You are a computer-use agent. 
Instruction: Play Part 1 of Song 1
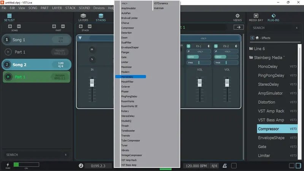[8, 52]
